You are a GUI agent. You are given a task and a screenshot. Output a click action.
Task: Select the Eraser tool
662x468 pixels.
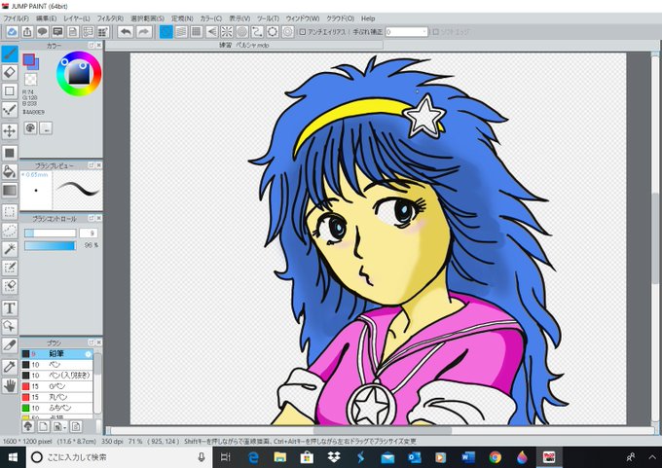[10, 72]
